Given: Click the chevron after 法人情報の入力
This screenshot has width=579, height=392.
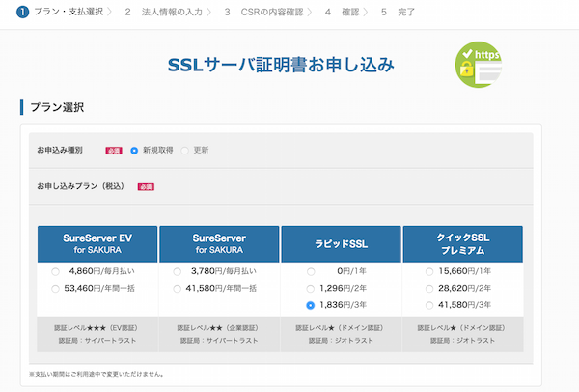Looking at the screenshot, I should tap(208, 13).
